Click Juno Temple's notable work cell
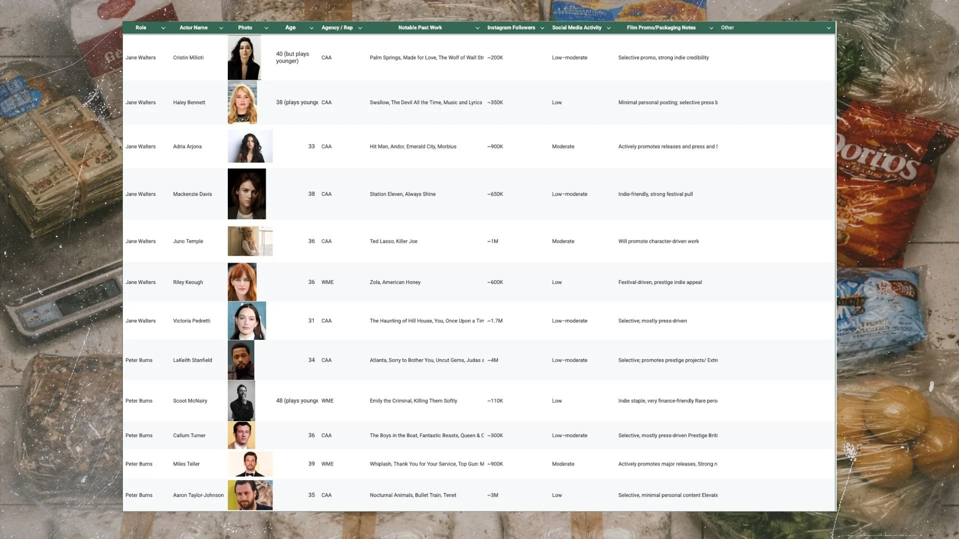This screenshot has height=539, width=959. [394, 241]
